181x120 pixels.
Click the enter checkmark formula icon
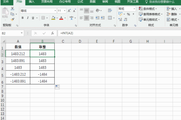(x=44, y=33)
